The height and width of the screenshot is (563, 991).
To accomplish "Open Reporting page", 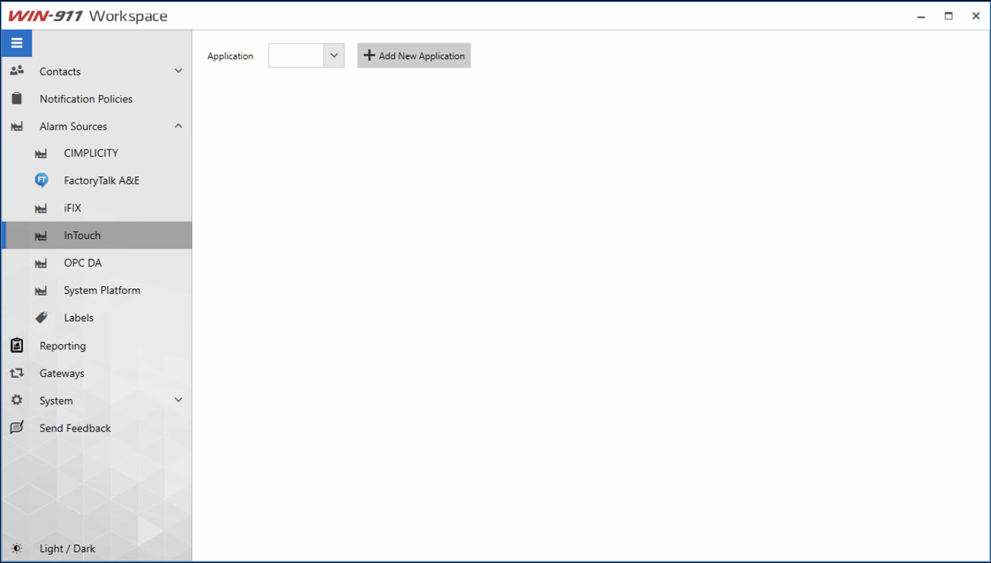I will tap(97, 346).
